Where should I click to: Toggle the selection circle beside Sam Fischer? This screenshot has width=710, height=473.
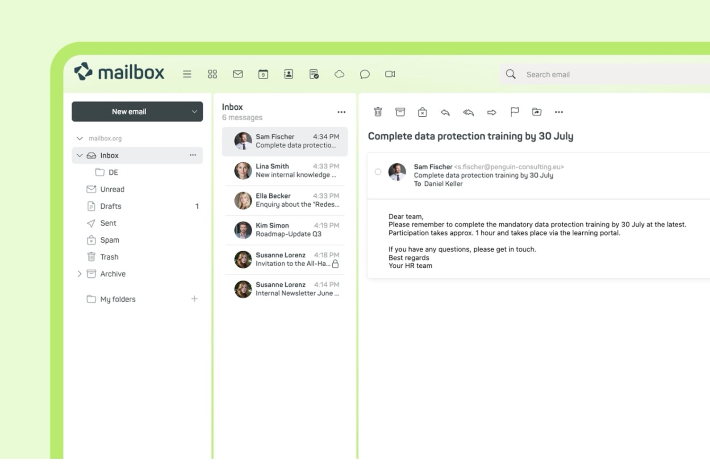[x=378, y=172]
